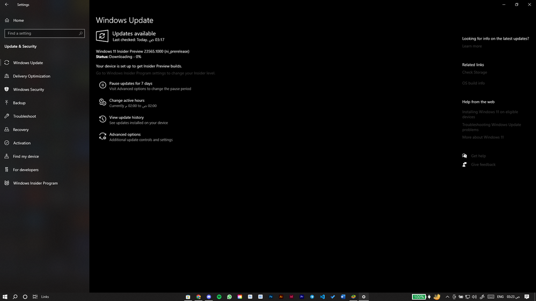This screenshot has height=301, width=536.
Task: Open Microsoft Word from the taskbar
Action: [x=343, y=297]
